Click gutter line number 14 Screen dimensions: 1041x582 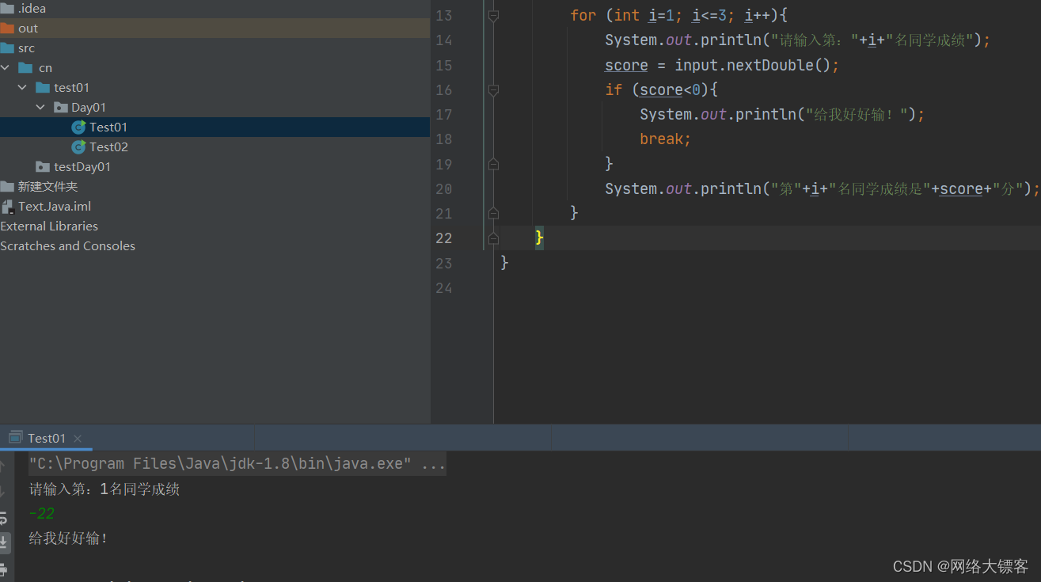[443, 40]
